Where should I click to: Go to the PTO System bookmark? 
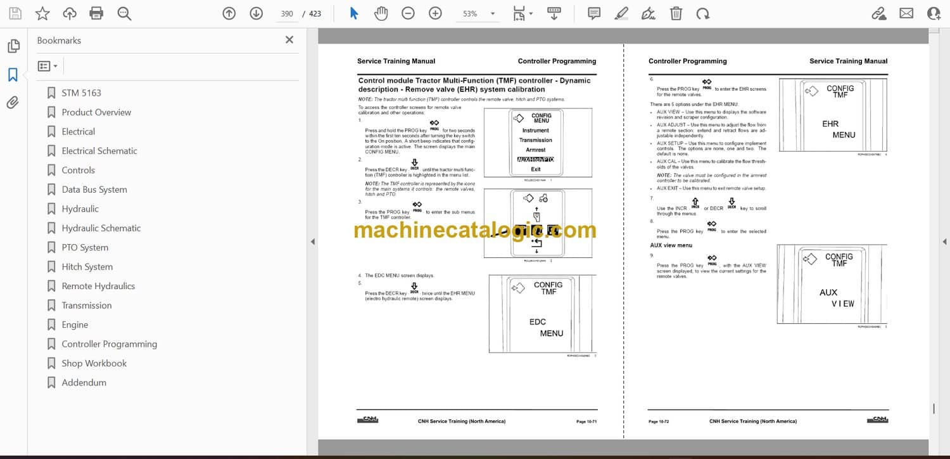coord(85,248)
